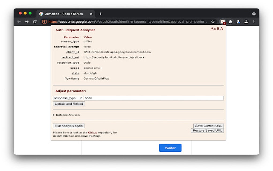Open the Chrome three-dot menu
Screen dimensions: 273x171
click(254, 21)
